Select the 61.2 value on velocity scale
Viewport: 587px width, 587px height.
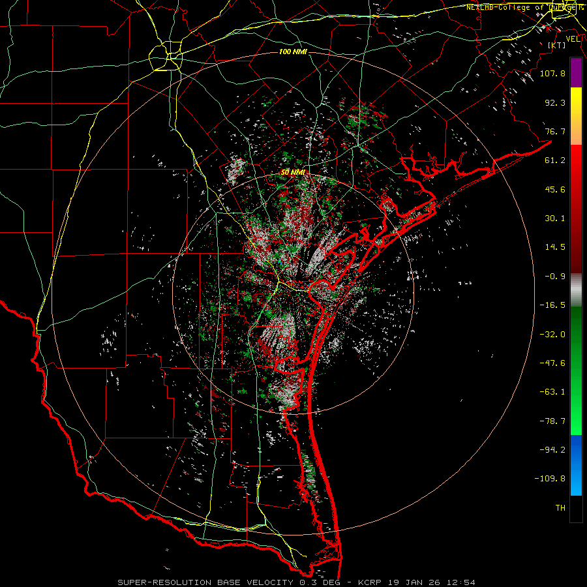(555, 160)
